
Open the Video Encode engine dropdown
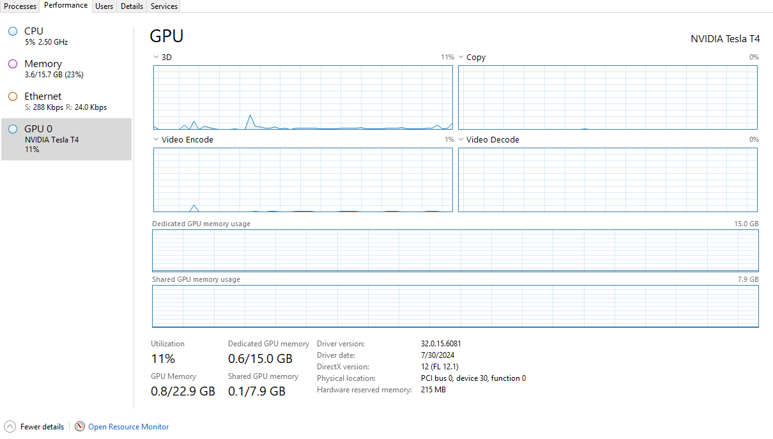point(157,139)
